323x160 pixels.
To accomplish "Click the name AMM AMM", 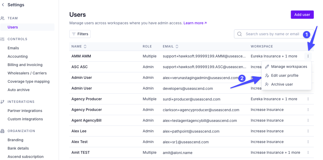I will (x=81, y=56).
